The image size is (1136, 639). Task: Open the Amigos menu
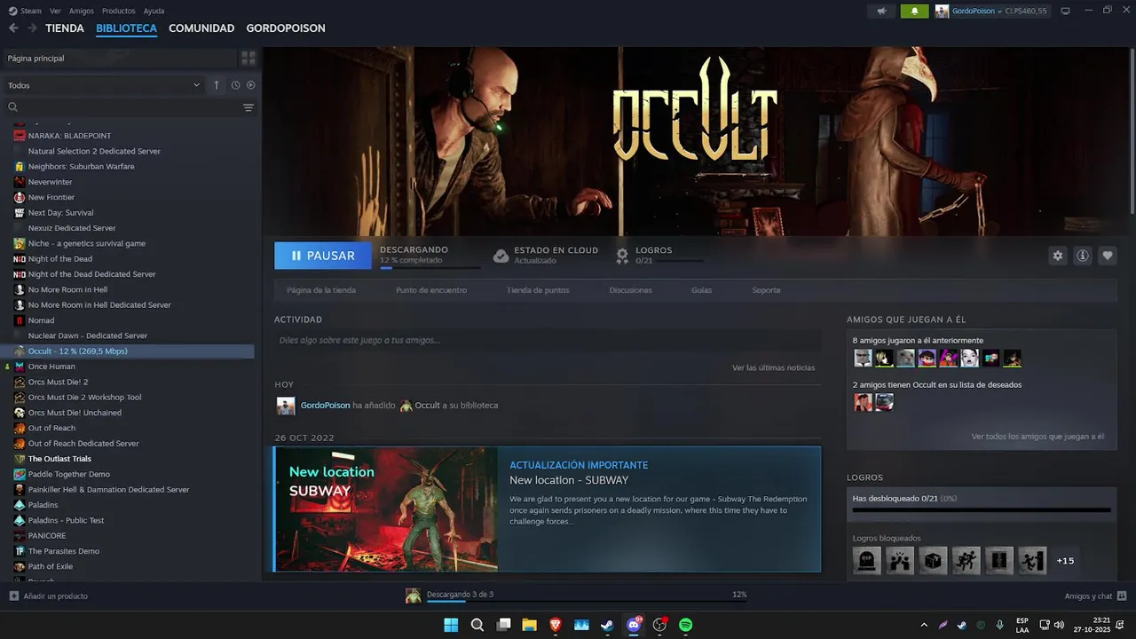pos(81,11)
